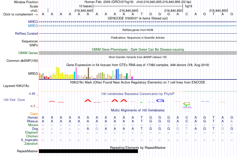This screenshot has height=157, width=237.
Task: Click the black RepeatMasker element bar
Action: 88,151
